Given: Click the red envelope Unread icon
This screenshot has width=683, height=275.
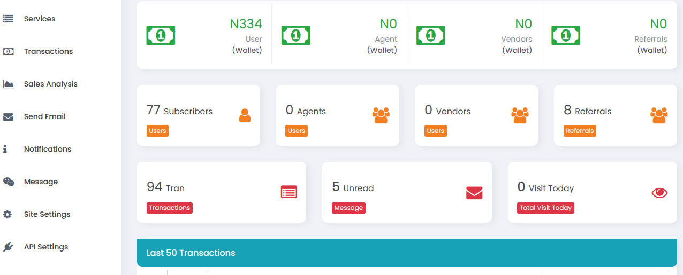Looking at the screenshot, I should click(x=474, y=193).
